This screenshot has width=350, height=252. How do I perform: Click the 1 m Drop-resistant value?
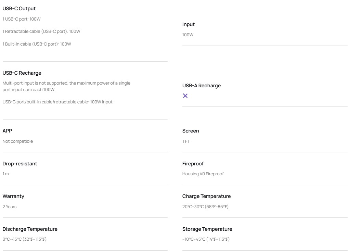(x=5, y=174)
